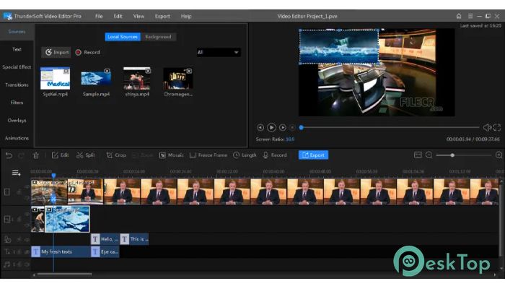The height and width of the screenshot is (289, 505).
Task: Split clip with the scissors tool
Action: coord(86,155)
